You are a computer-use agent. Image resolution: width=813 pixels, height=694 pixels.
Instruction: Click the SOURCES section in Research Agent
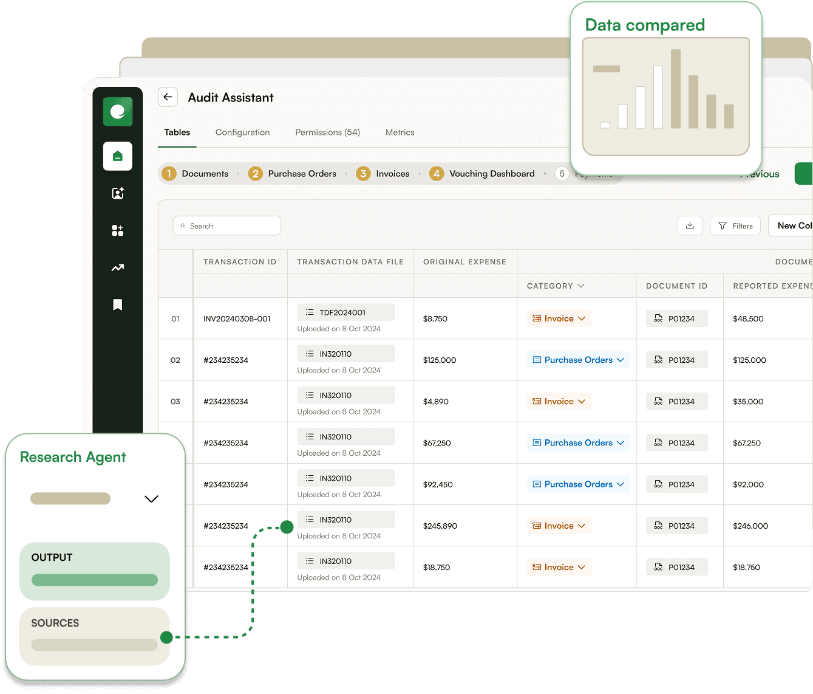pos(95,636)
